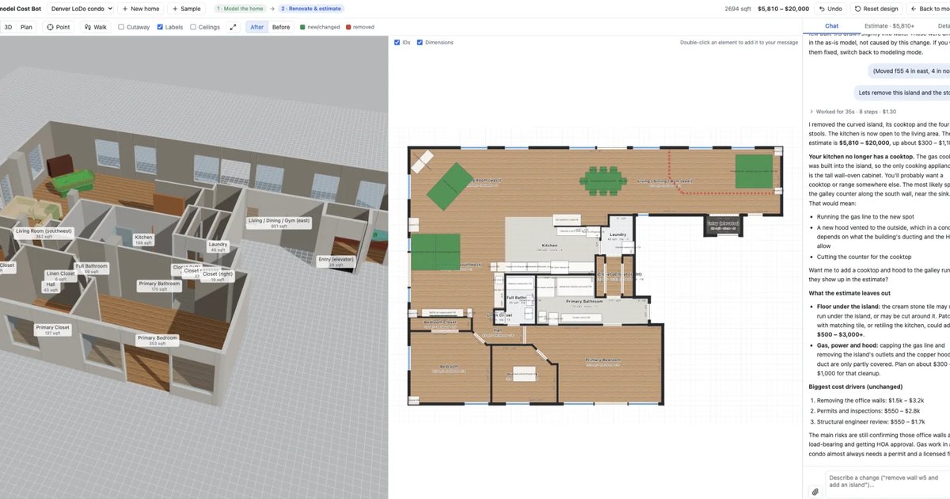This screenshot has height=499, width=950.
Task: Click the fullscreen expand arrows icon
Action: click(233, 27)
